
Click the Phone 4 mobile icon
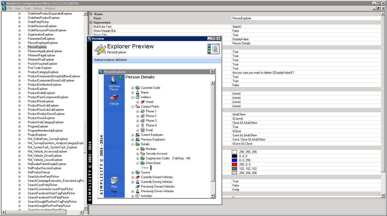point(143,125)
